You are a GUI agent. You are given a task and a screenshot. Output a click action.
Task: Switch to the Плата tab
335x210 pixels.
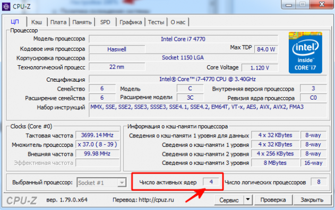coord(58,22)
